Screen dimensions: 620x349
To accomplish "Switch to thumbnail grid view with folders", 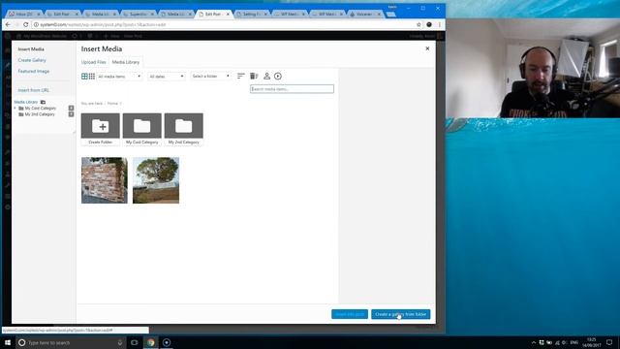I will pyautogui.click(x=84, y=76).
